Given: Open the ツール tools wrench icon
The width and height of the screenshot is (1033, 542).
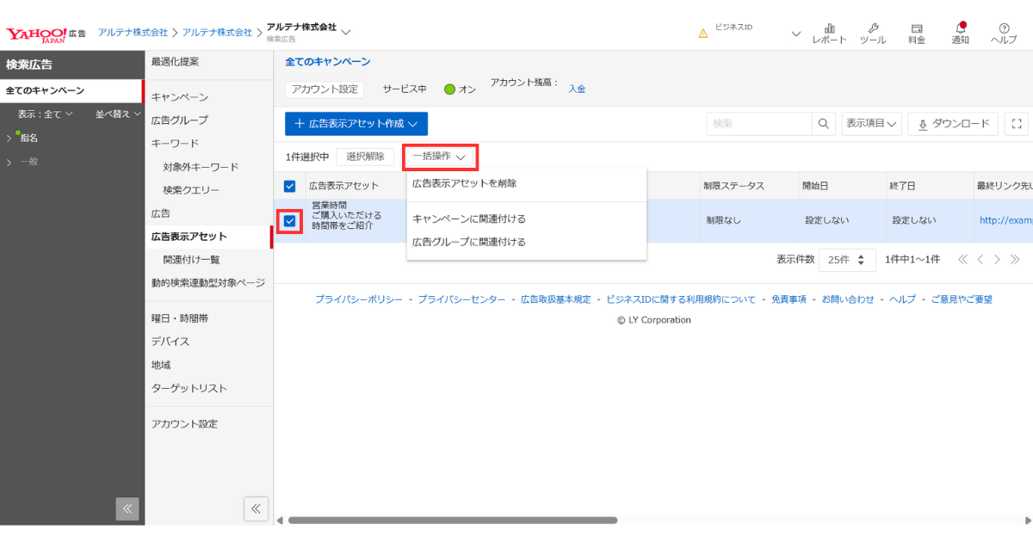Looking at the screenshot, I should [x=873, y=34].
